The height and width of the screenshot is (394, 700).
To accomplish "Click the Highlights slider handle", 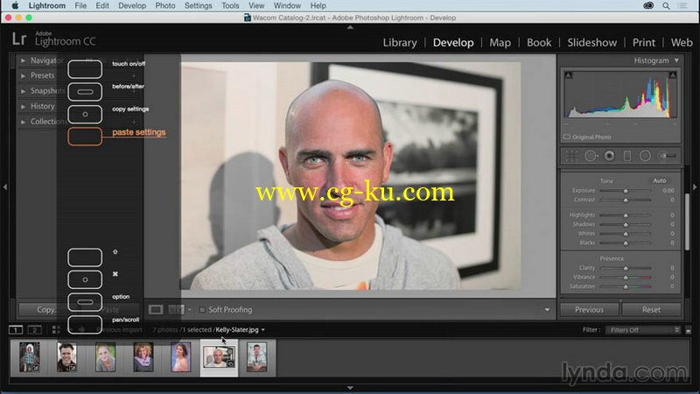I will [x=626, y=215].
